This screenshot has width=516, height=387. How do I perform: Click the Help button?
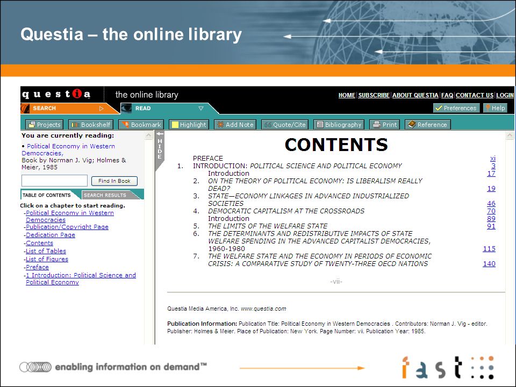(495, 108)
